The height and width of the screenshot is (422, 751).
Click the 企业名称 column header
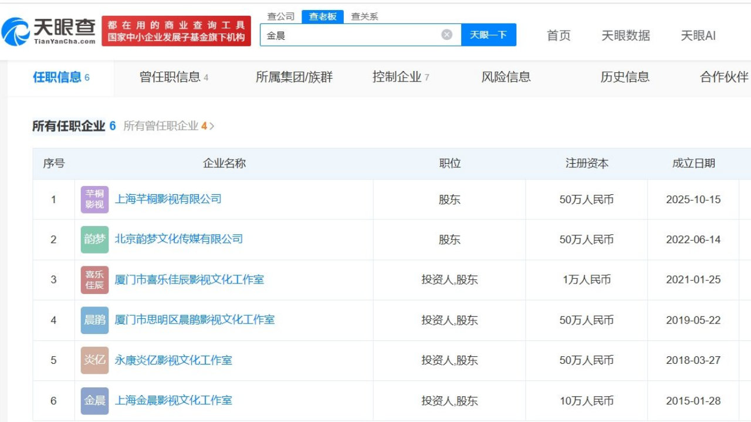point(224,164)
